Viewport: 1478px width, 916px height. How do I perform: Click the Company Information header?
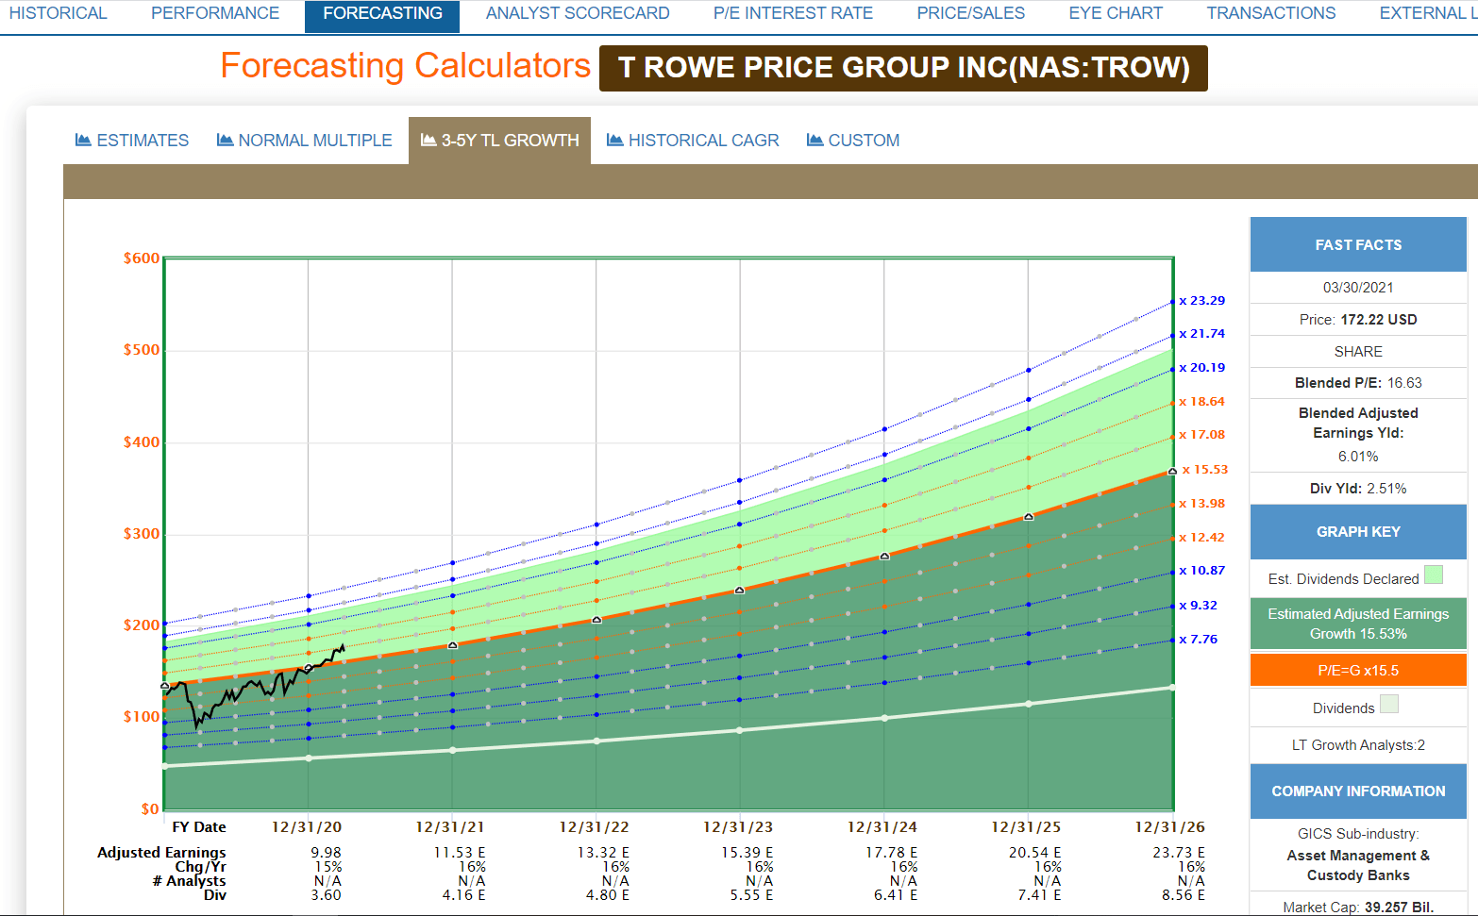1358,791
